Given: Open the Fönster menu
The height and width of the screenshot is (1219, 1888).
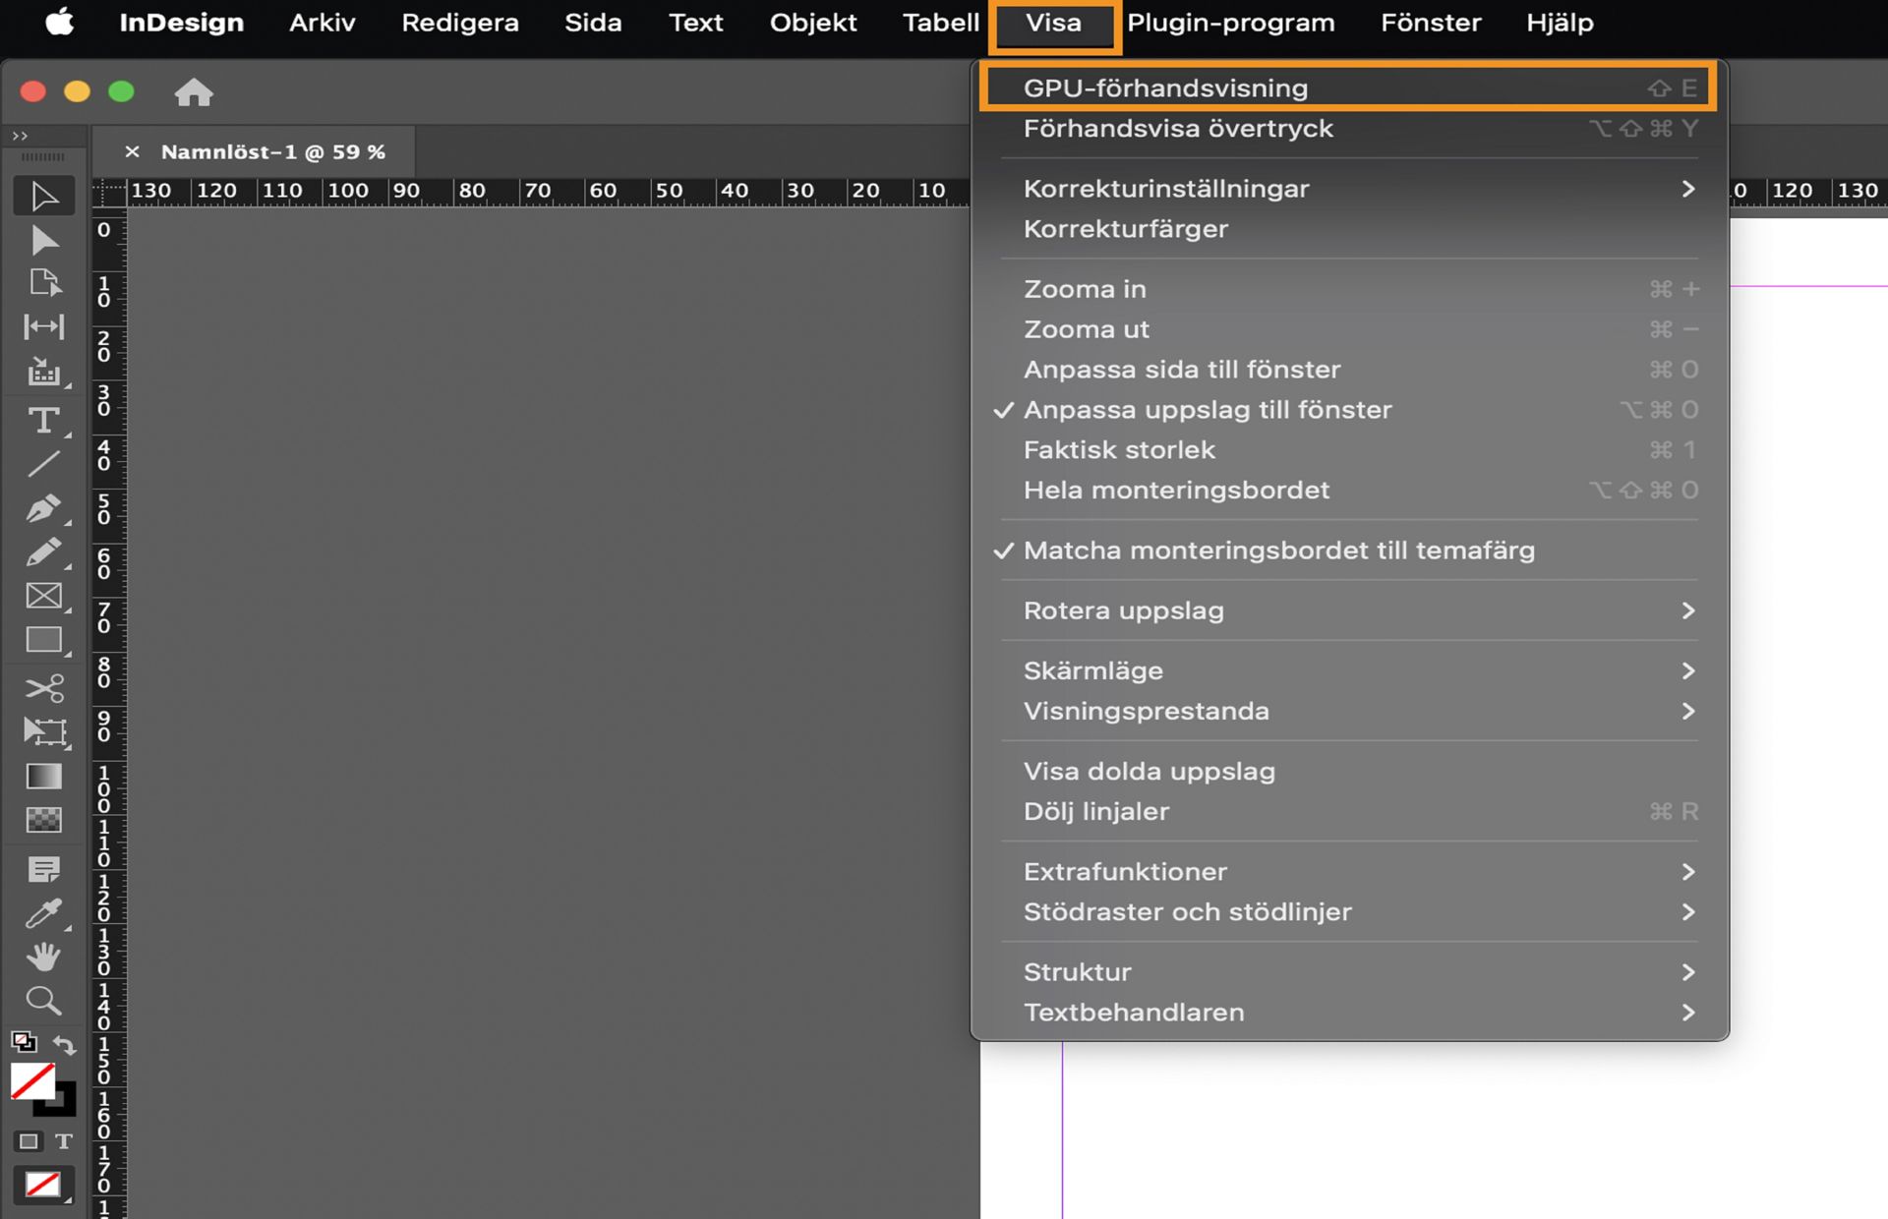Looking at the screenshot, I should [1430, 23].
